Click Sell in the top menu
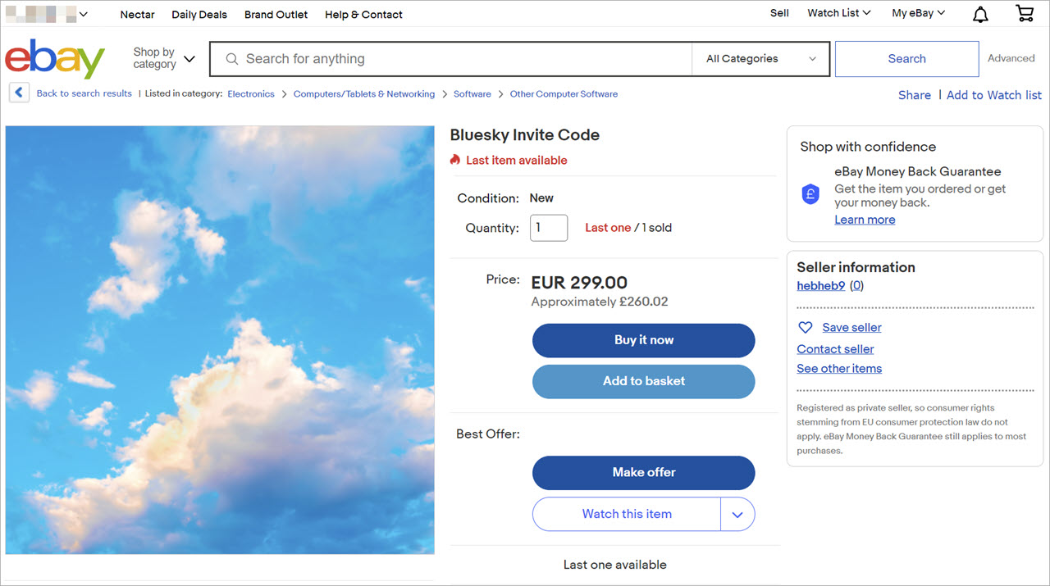This screenshot has width=1050, height=586. 779,13
